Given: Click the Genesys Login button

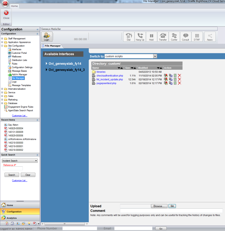Looking at the screenshot, I should coord(47,37).
